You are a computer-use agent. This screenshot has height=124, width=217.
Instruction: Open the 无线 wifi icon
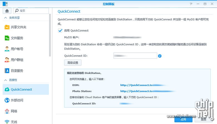click(x=7, y=122)
